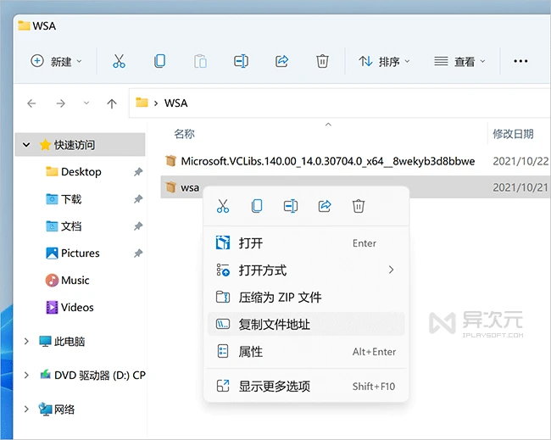The width and height of the screenshot is (551, 440).
Task: Click the up-directory arrow button
Action: [x=112, y=103]
